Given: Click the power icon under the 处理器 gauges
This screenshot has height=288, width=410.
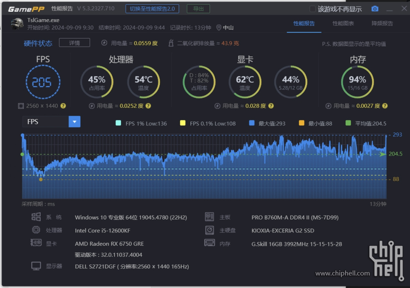Looking at the screenshot, I should [x=92, y=106].
